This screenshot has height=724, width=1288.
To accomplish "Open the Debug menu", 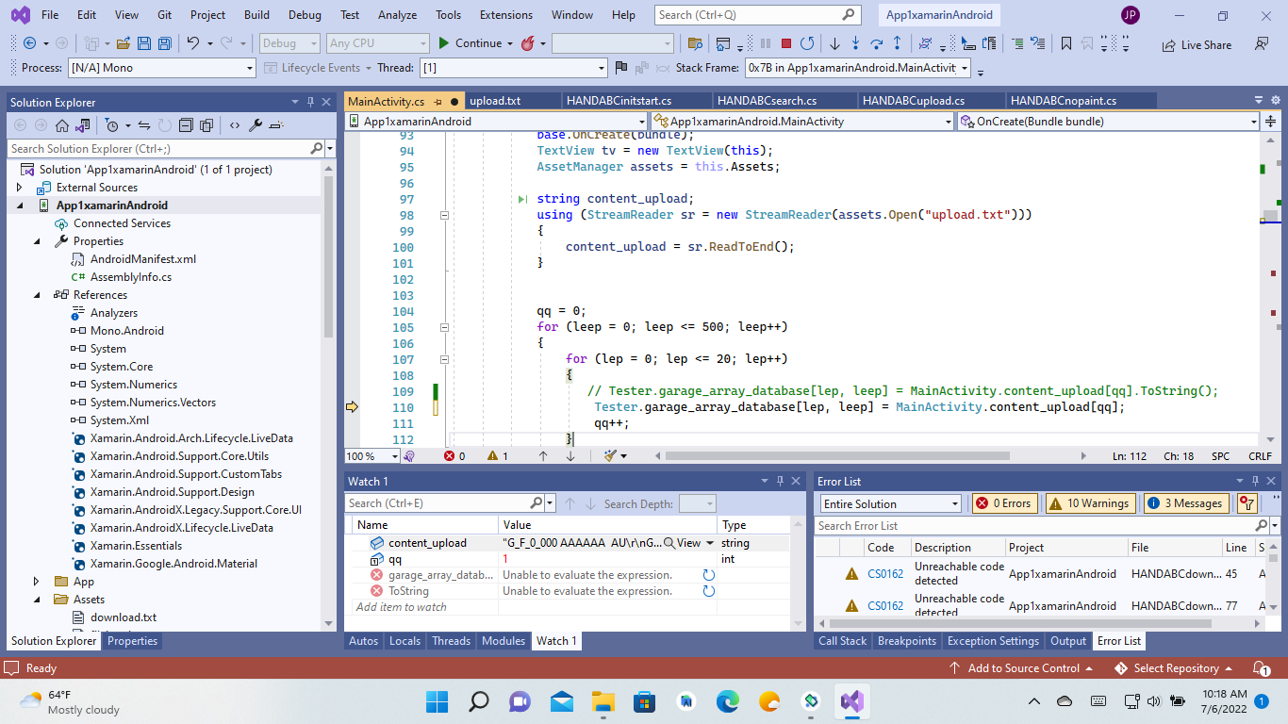I will click(304, 14).
